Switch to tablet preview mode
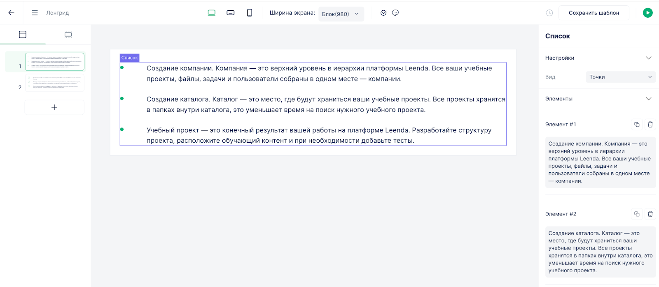 [x=231, y=13]
